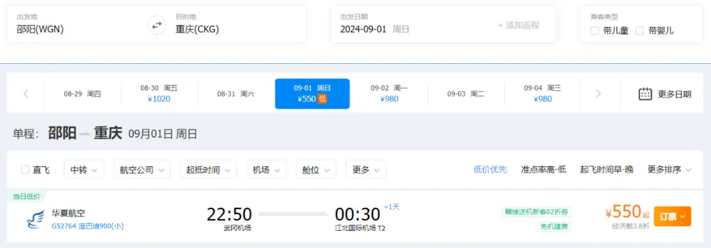
Task: Expand the 起抵时间 filter dropdown
Action: (x=208, y=170)
